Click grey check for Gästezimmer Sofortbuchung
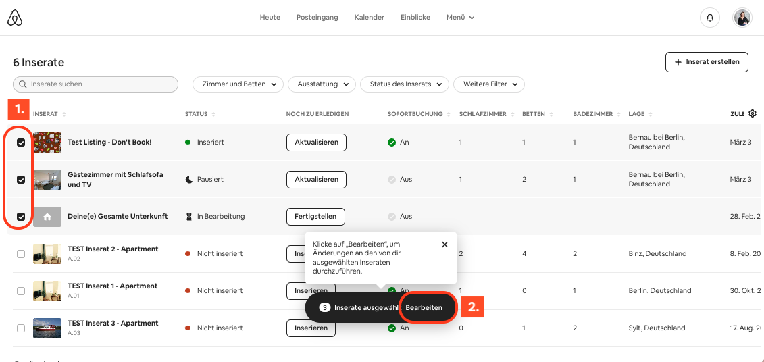Image resolution: width=764 pixels, height=362 pixels. pyautogui.click(x=391, y=179)
